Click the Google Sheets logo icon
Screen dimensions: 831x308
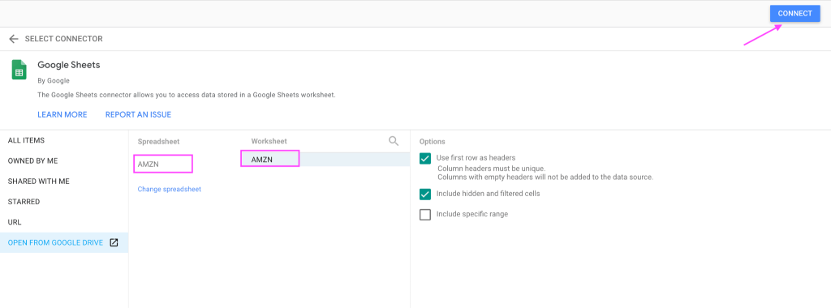(x=19, y=70)
